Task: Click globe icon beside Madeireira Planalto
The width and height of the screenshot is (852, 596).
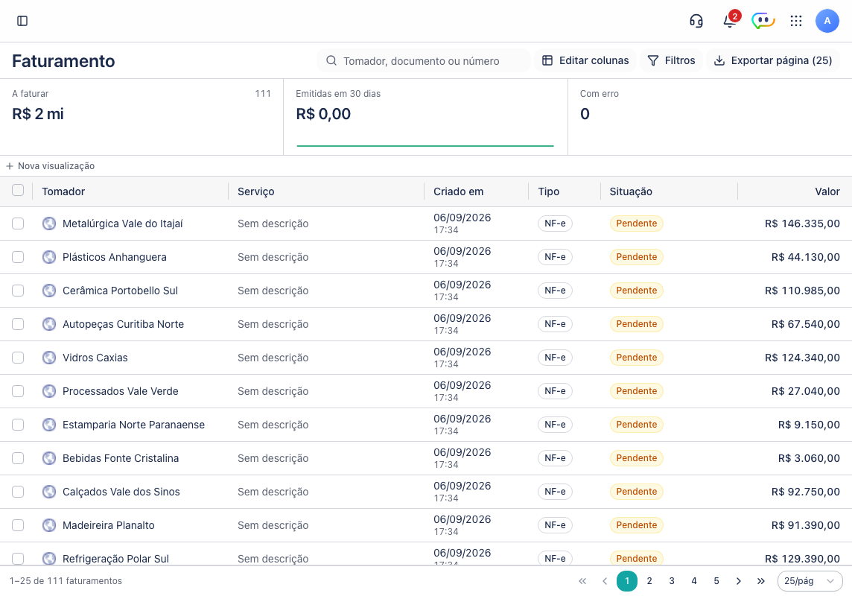Action: coord(49,525)
